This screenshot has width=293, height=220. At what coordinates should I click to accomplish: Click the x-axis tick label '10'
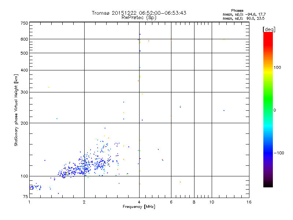212,202
